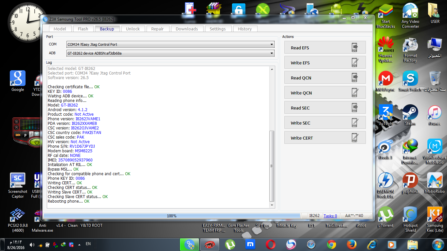Image resolution: width=447 pixels, height=251 pixels.
Task: Select the Backup tab
Action: click(107, 29)
